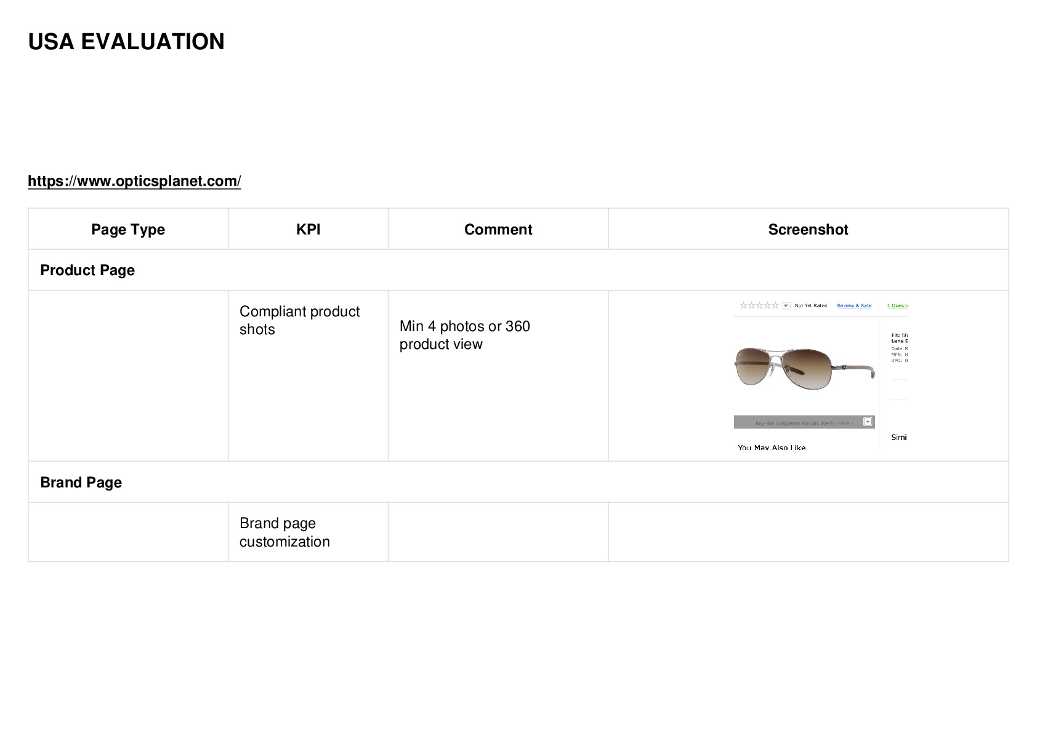
Task: Click the gray Ray-Ban image caption bar
Action: point(804,422)
